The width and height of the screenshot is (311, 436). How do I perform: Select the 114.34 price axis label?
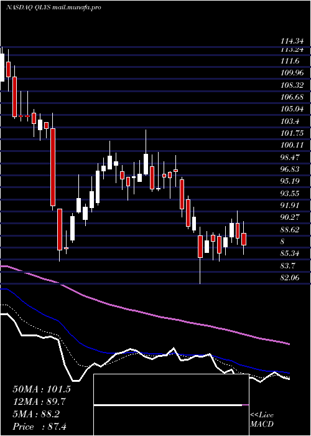click(292, 42)
